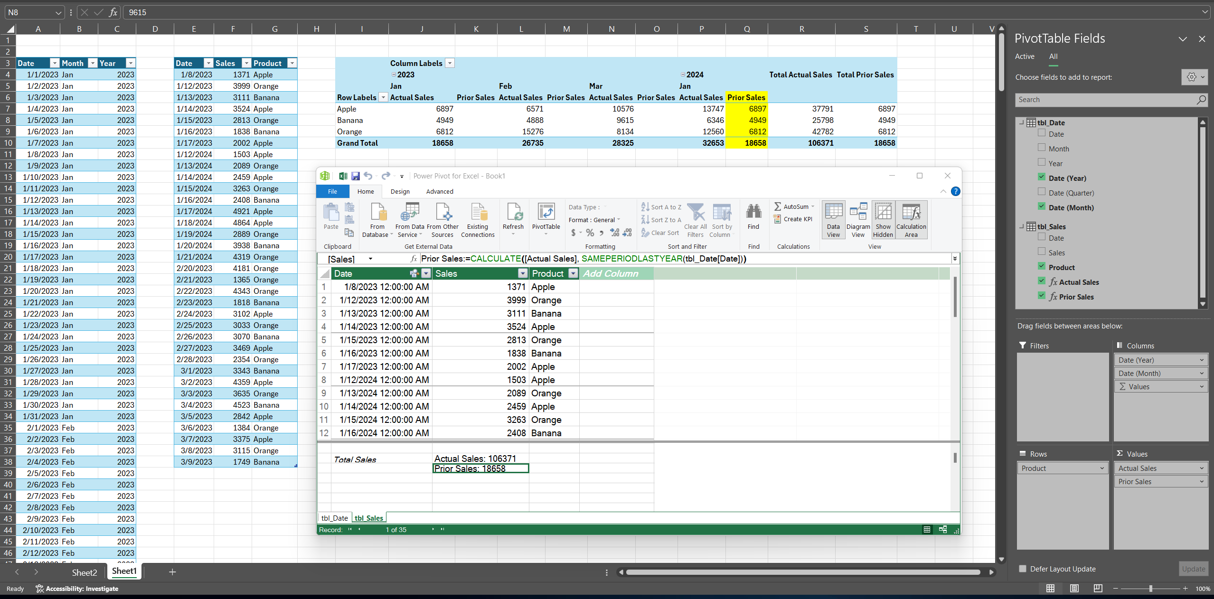This screenshot has height=599, width=1214.
Task: Click Sort by Column icon
Action: pos(722,220)
